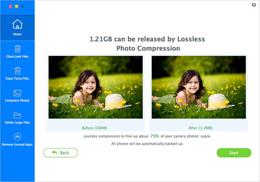Open the Delete Large Files folder icon
The image size is (260, 182).
pos(17,116)
